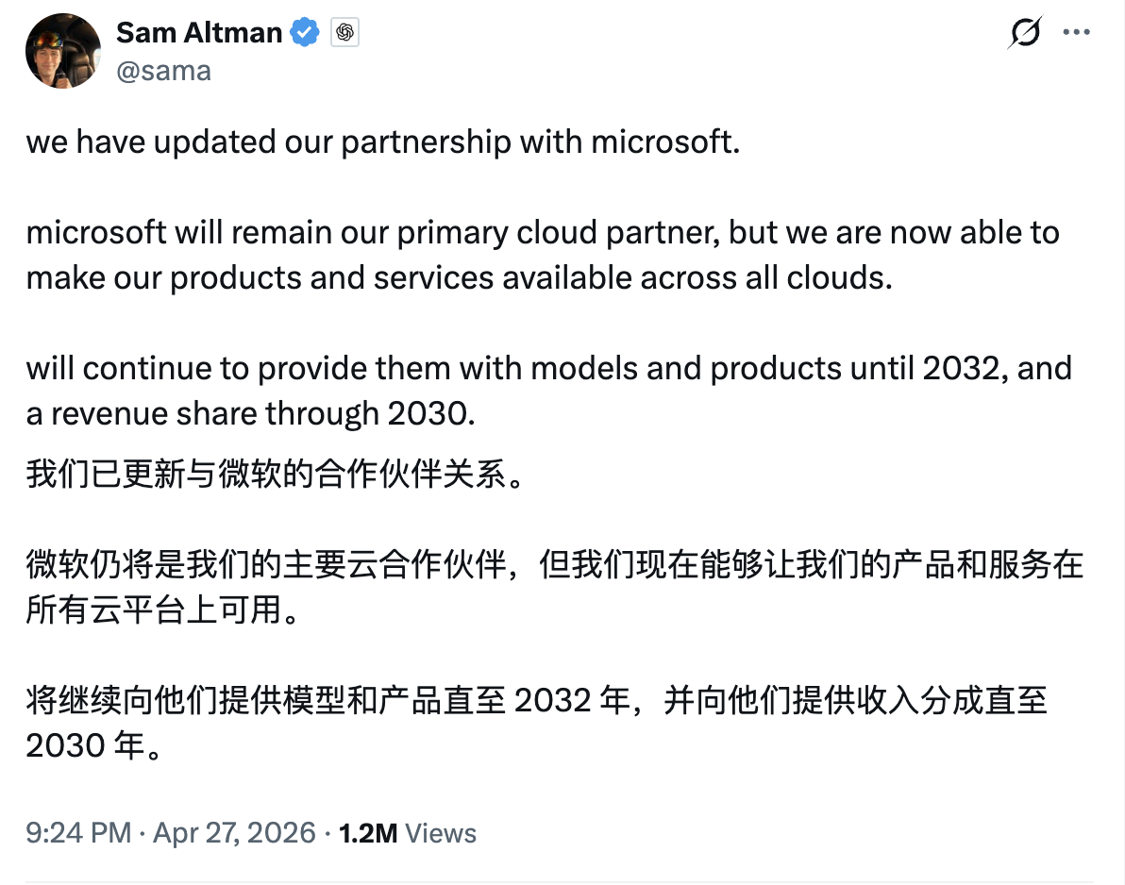
Task: Select the Grok icon on this post
Action: tap(1024, 31)
